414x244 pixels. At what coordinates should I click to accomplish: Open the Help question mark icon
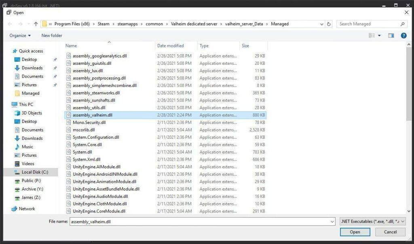tap(404, 36)
